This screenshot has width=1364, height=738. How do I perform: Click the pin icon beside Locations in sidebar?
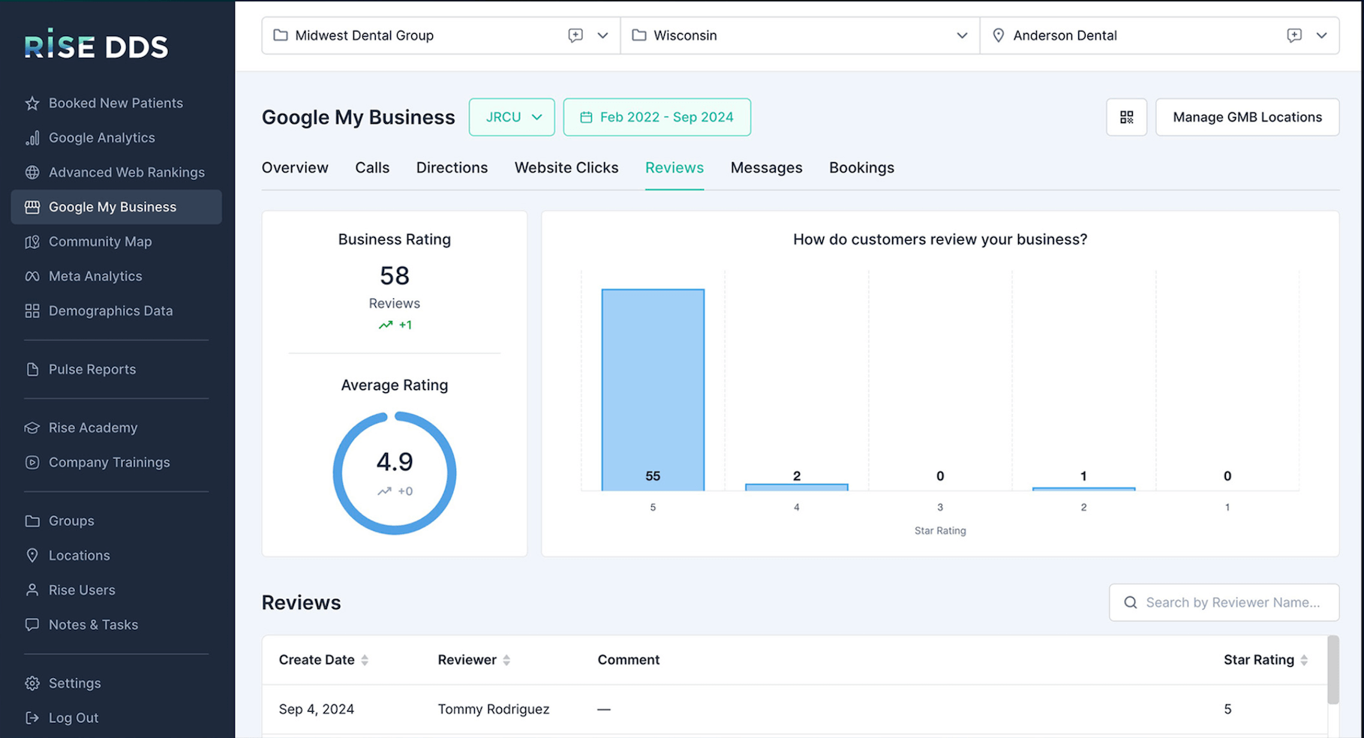pos(32,555)
